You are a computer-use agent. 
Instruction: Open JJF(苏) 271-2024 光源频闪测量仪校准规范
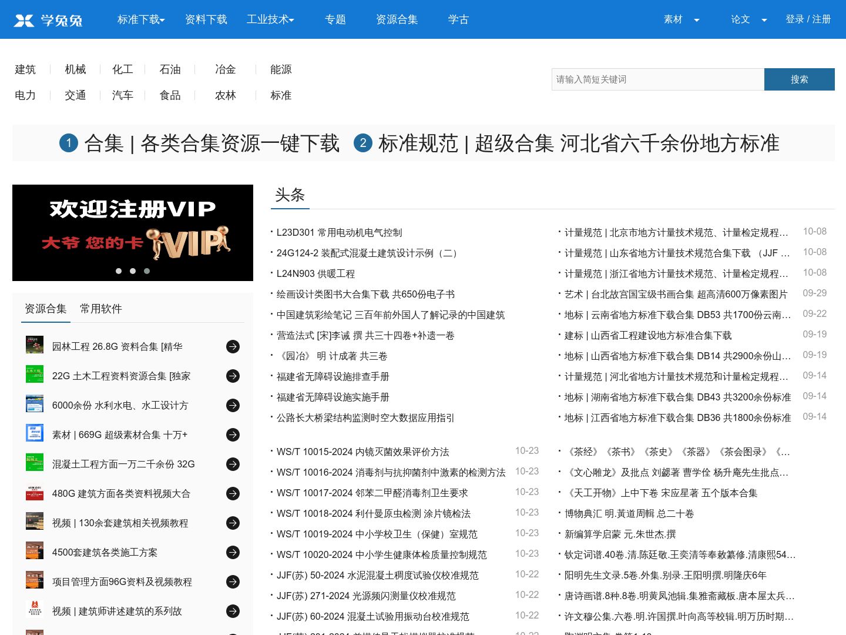click(366, 596)
